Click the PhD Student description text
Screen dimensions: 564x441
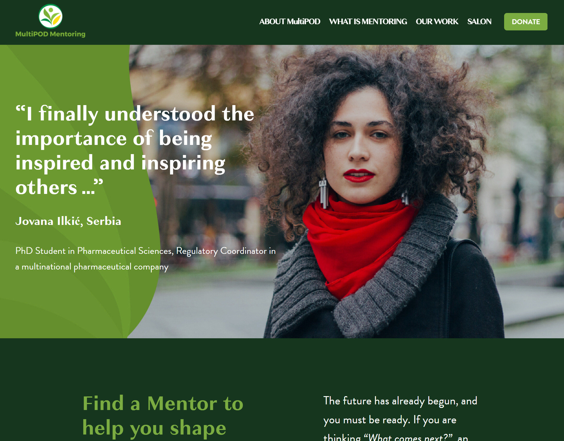click(145, 259)
